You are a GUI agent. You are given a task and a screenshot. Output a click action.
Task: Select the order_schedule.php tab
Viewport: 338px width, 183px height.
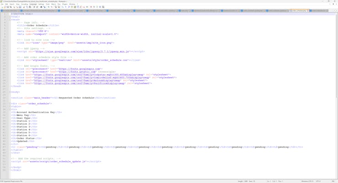(x=299, y=10)
